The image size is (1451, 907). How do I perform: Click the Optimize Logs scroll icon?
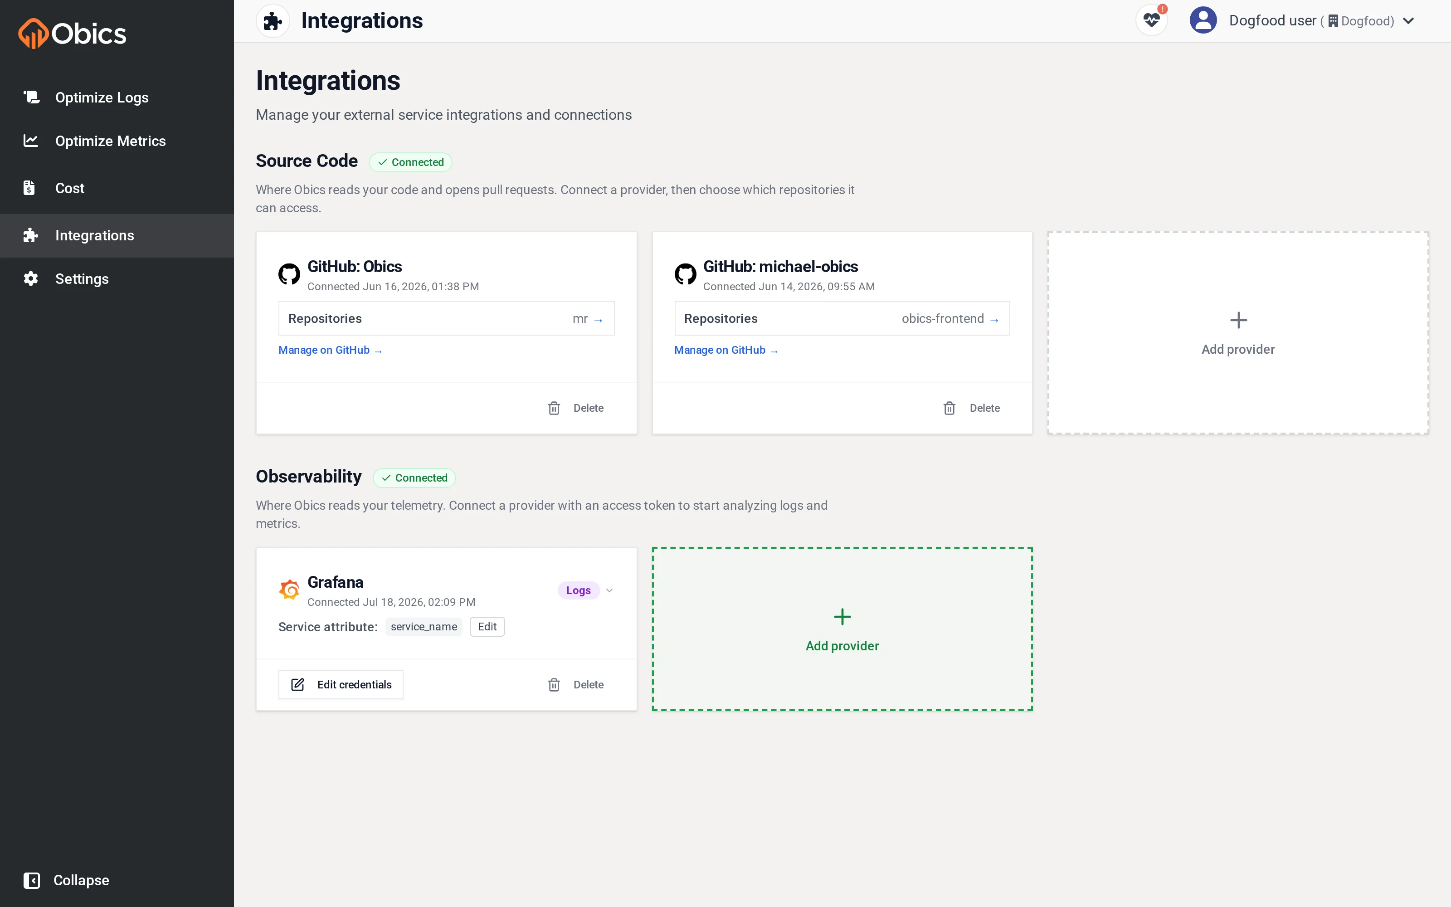coord(31,97)
